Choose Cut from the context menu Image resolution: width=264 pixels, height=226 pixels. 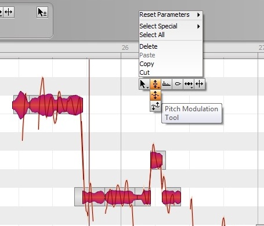point(144,72)
